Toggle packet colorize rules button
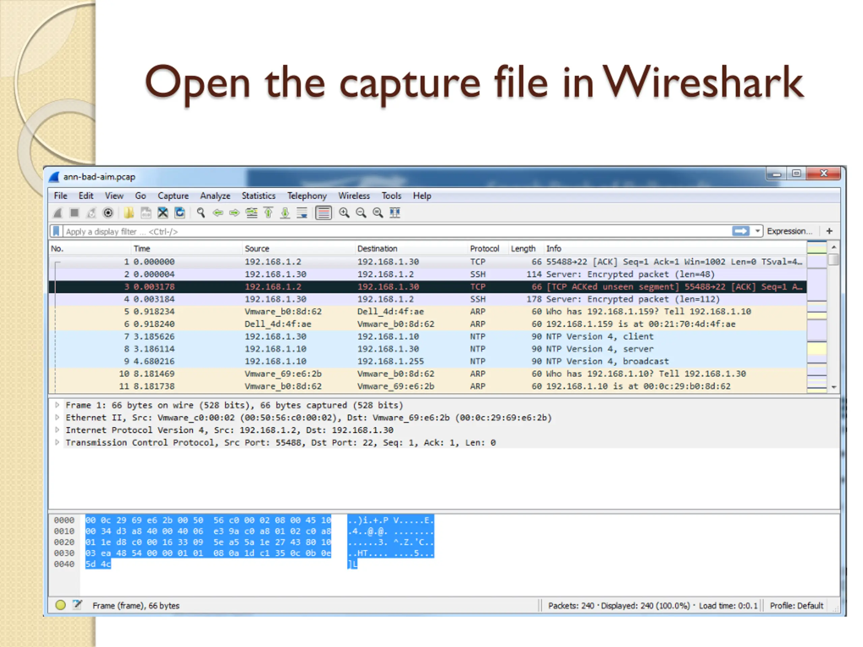 point(323,213)
